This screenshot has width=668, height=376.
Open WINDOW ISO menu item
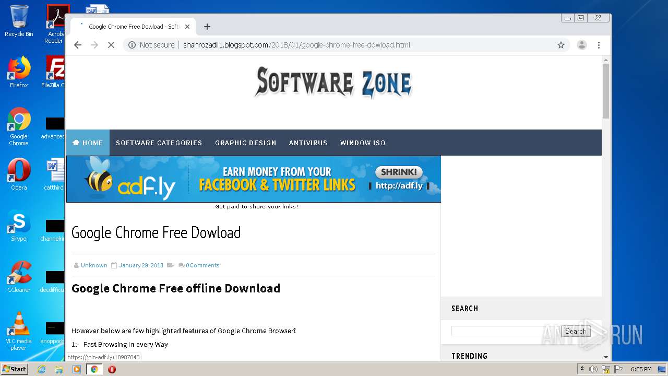tap(363, 143)
